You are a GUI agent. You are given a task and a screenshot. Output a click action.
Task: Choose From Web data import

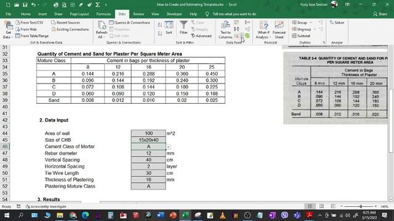[26, 29]
